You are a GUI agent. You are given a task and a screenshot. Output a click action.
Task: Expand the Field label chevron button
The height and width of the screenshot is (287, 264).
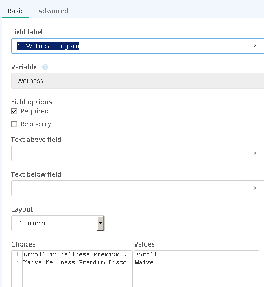pyautogui.click(x=255, y=46)
